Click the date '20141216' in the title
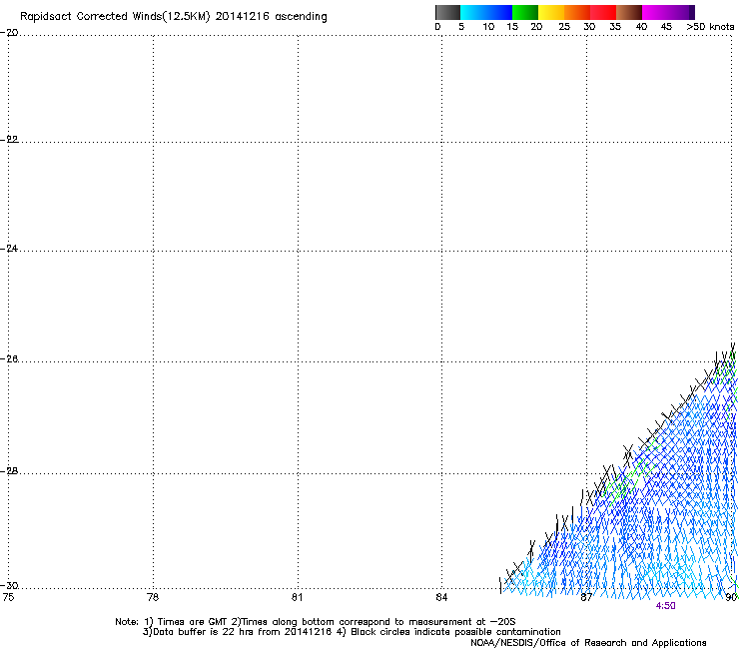This screenshot has width=739, height=649. [243, 17]
